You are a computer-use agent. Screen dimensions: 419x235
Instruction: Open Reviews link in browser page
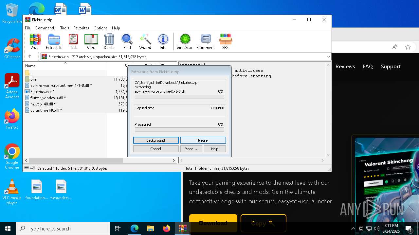point(345,66)
